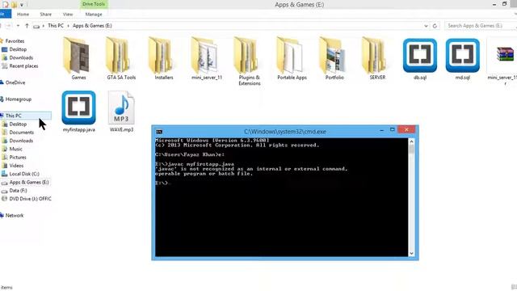
Task: Select the myfirstapp.java file
Action: (x=79, y=112)
